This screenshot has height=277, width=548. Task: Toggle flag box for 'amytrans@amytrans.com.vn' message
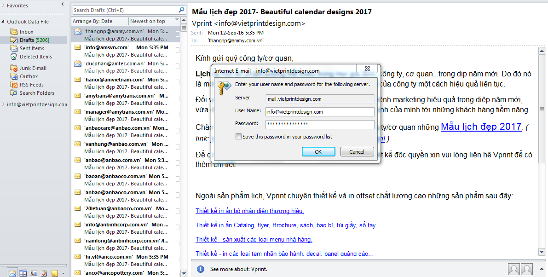pyautogui.click(x=178, y=98)
